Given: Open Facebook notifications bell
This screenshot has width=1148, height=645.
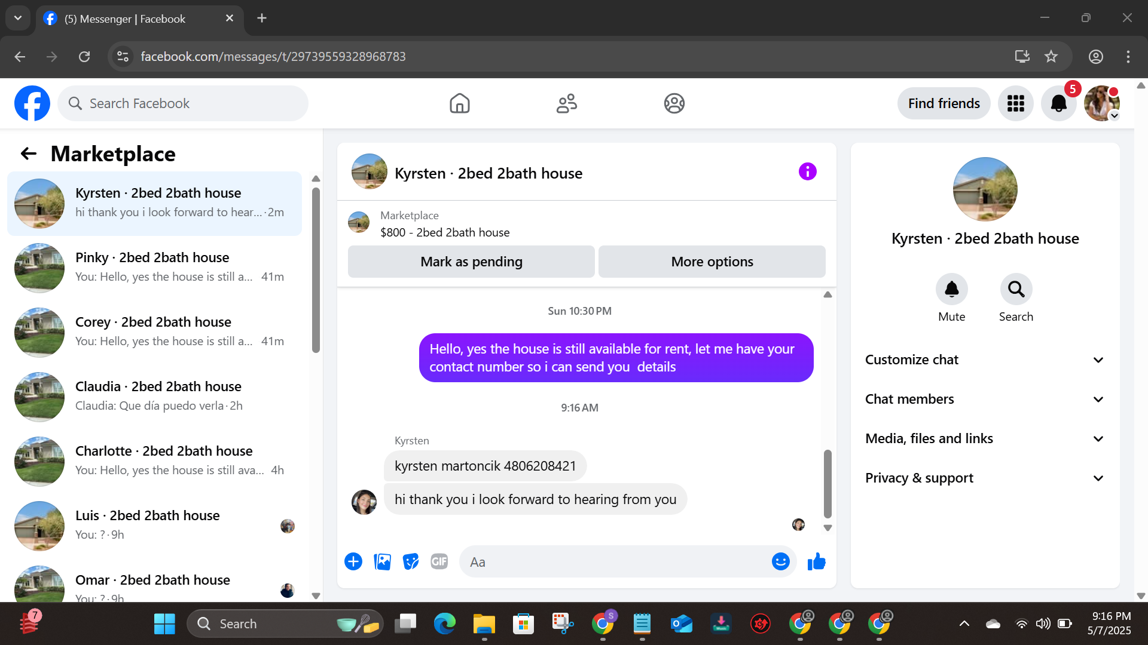Looking at the screenshot, I should [1058, 103].
